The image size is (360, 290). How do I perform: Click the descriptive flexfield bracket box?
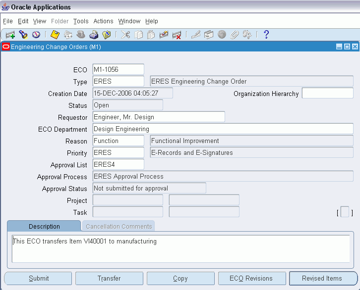click(345, 212)
